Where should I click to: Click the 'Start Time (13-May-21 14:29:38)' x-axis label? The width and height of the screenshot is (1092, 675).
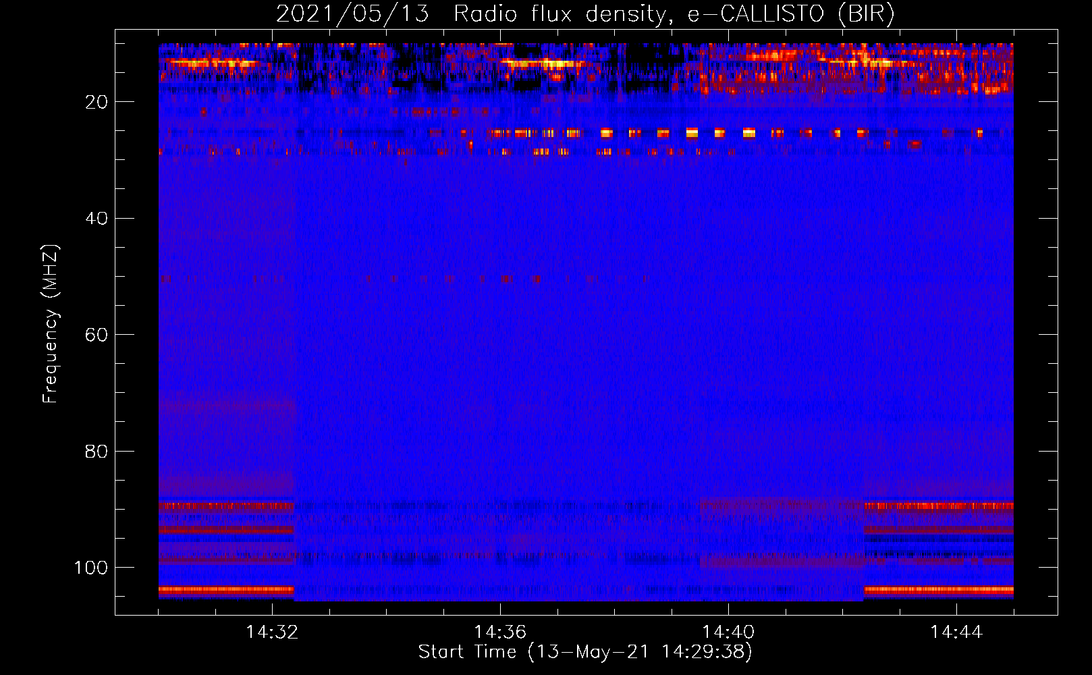[x=585, y=652]
